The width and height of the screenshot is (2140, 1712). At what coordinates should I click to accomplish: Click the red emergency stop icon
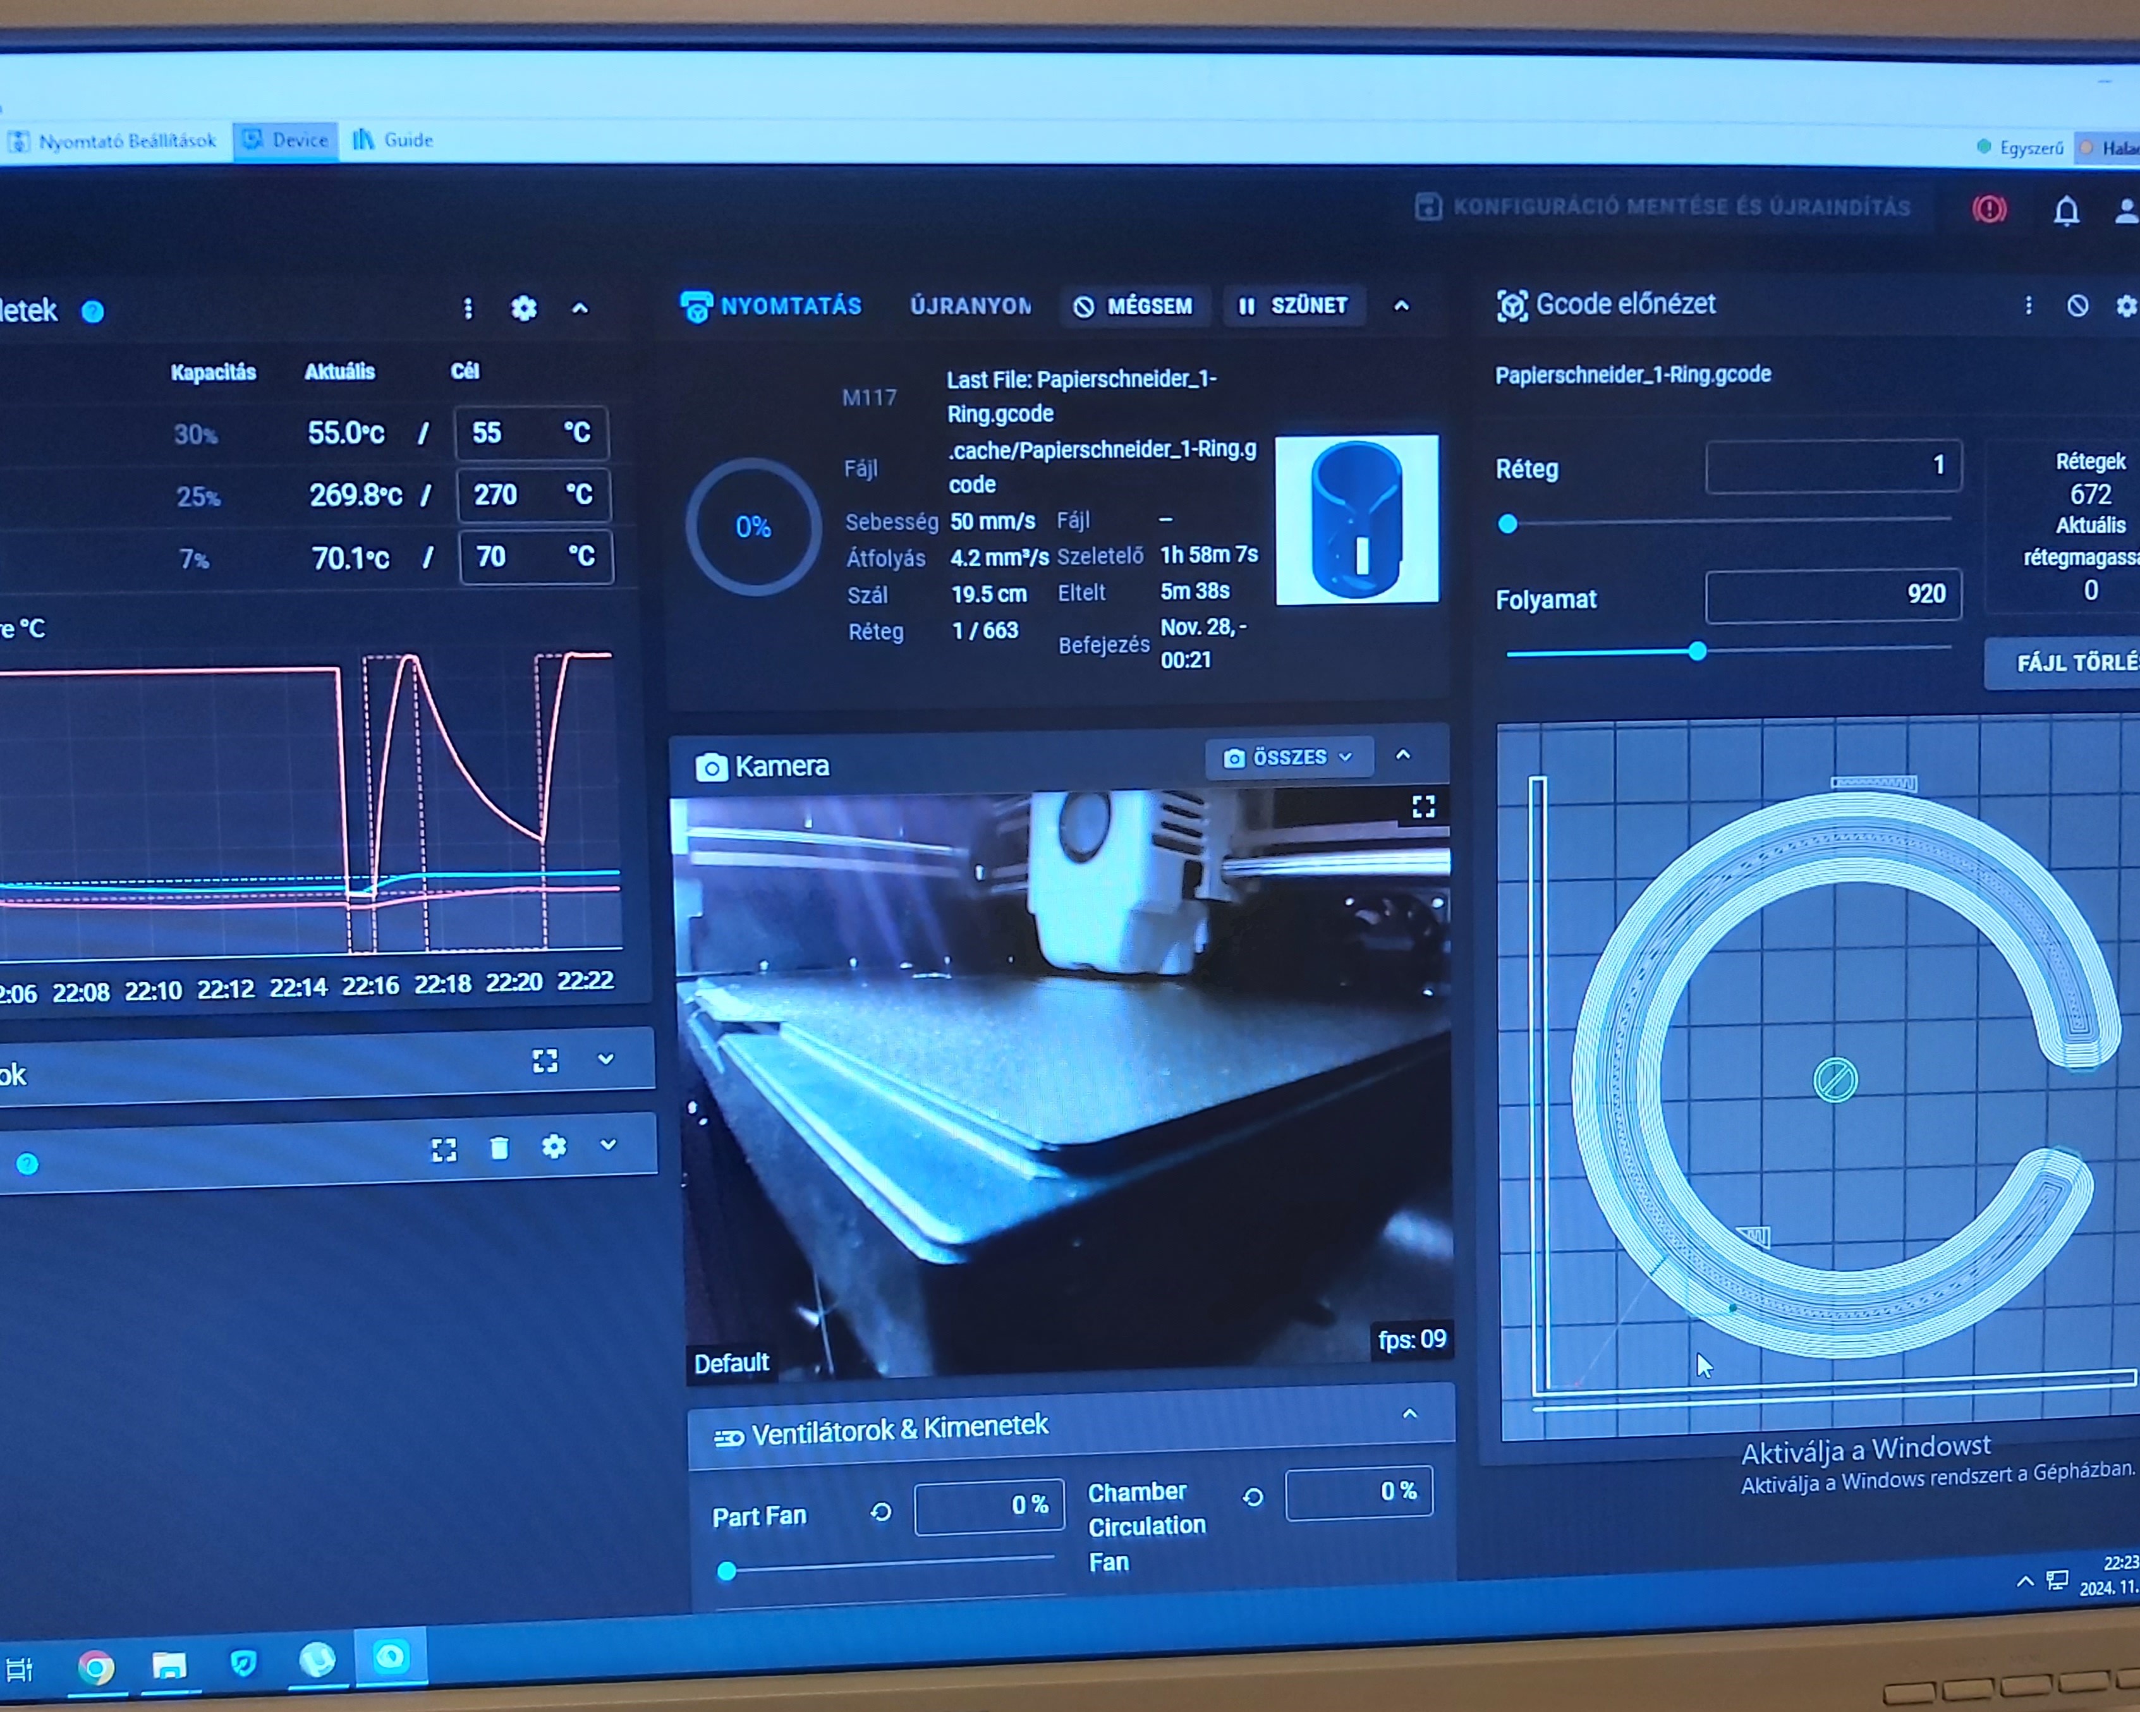(1989, 209)
